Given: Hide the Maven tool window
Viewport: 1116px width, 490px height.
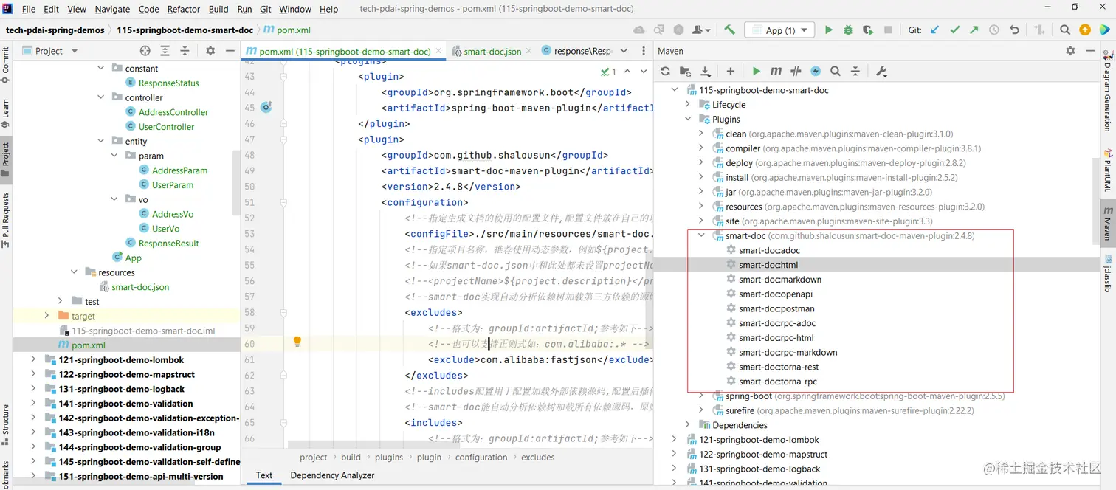Looking at the screenshot, I should [1090, 51].
